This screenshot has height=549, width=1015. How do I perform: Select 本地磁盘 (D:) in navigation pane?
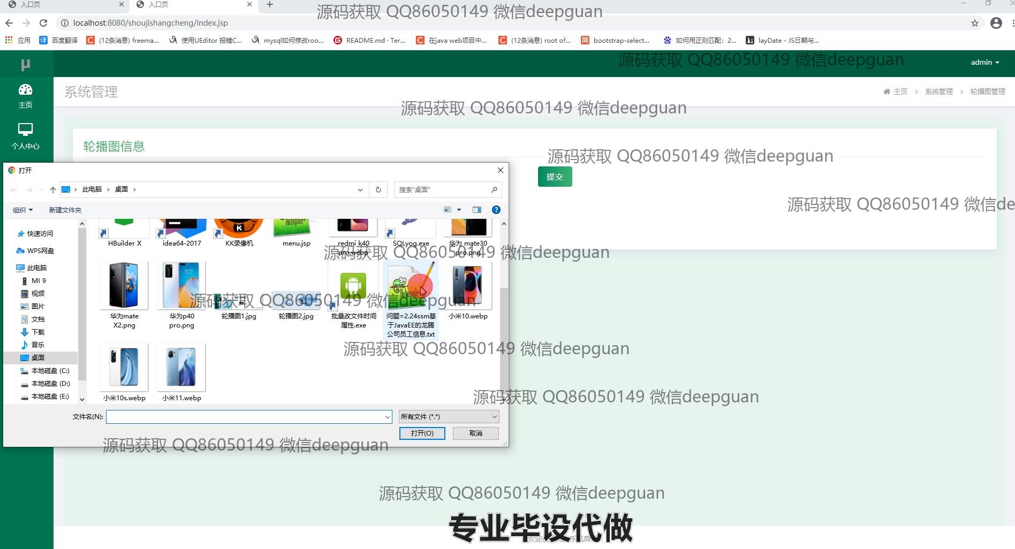(x=50, y=383)
